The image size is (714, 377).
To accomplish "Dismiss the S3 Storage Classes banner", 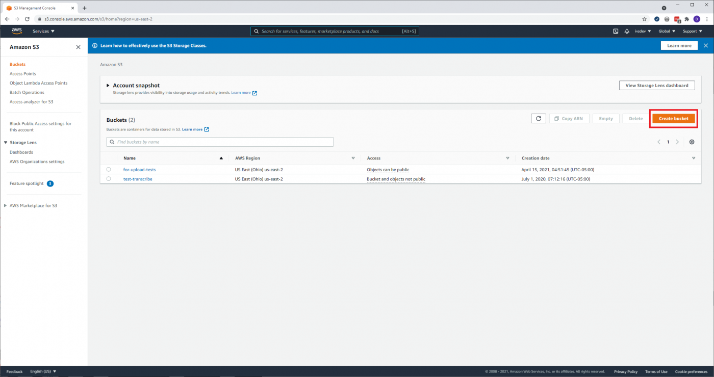I will 706,45.
